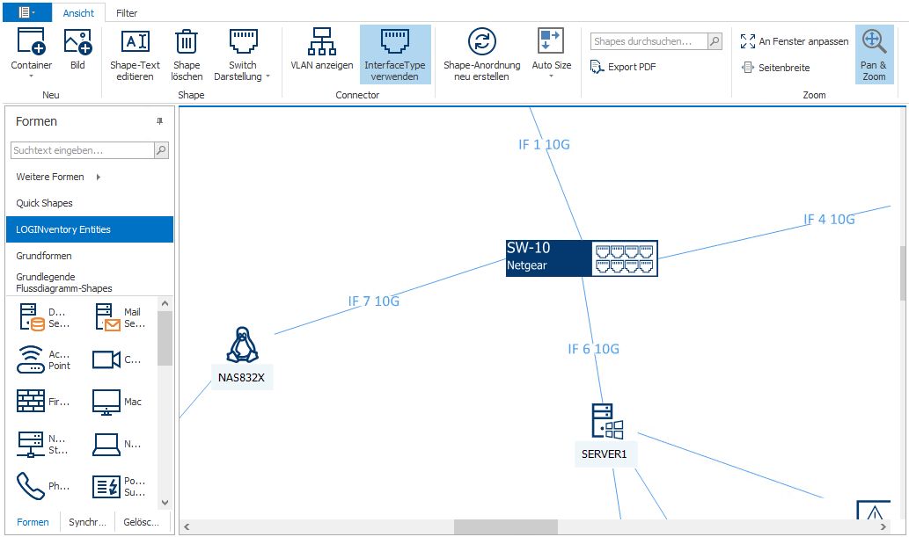Toggle VLAN anzeigen for connectors
This screenshot has width=909, height=537.
[321, 54]
